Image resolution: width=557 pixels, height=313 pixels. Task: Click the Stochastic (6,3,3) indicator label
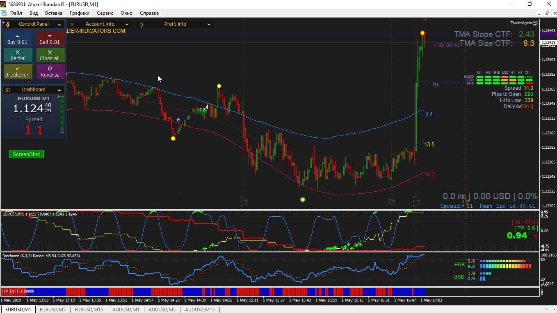[41, 256]
